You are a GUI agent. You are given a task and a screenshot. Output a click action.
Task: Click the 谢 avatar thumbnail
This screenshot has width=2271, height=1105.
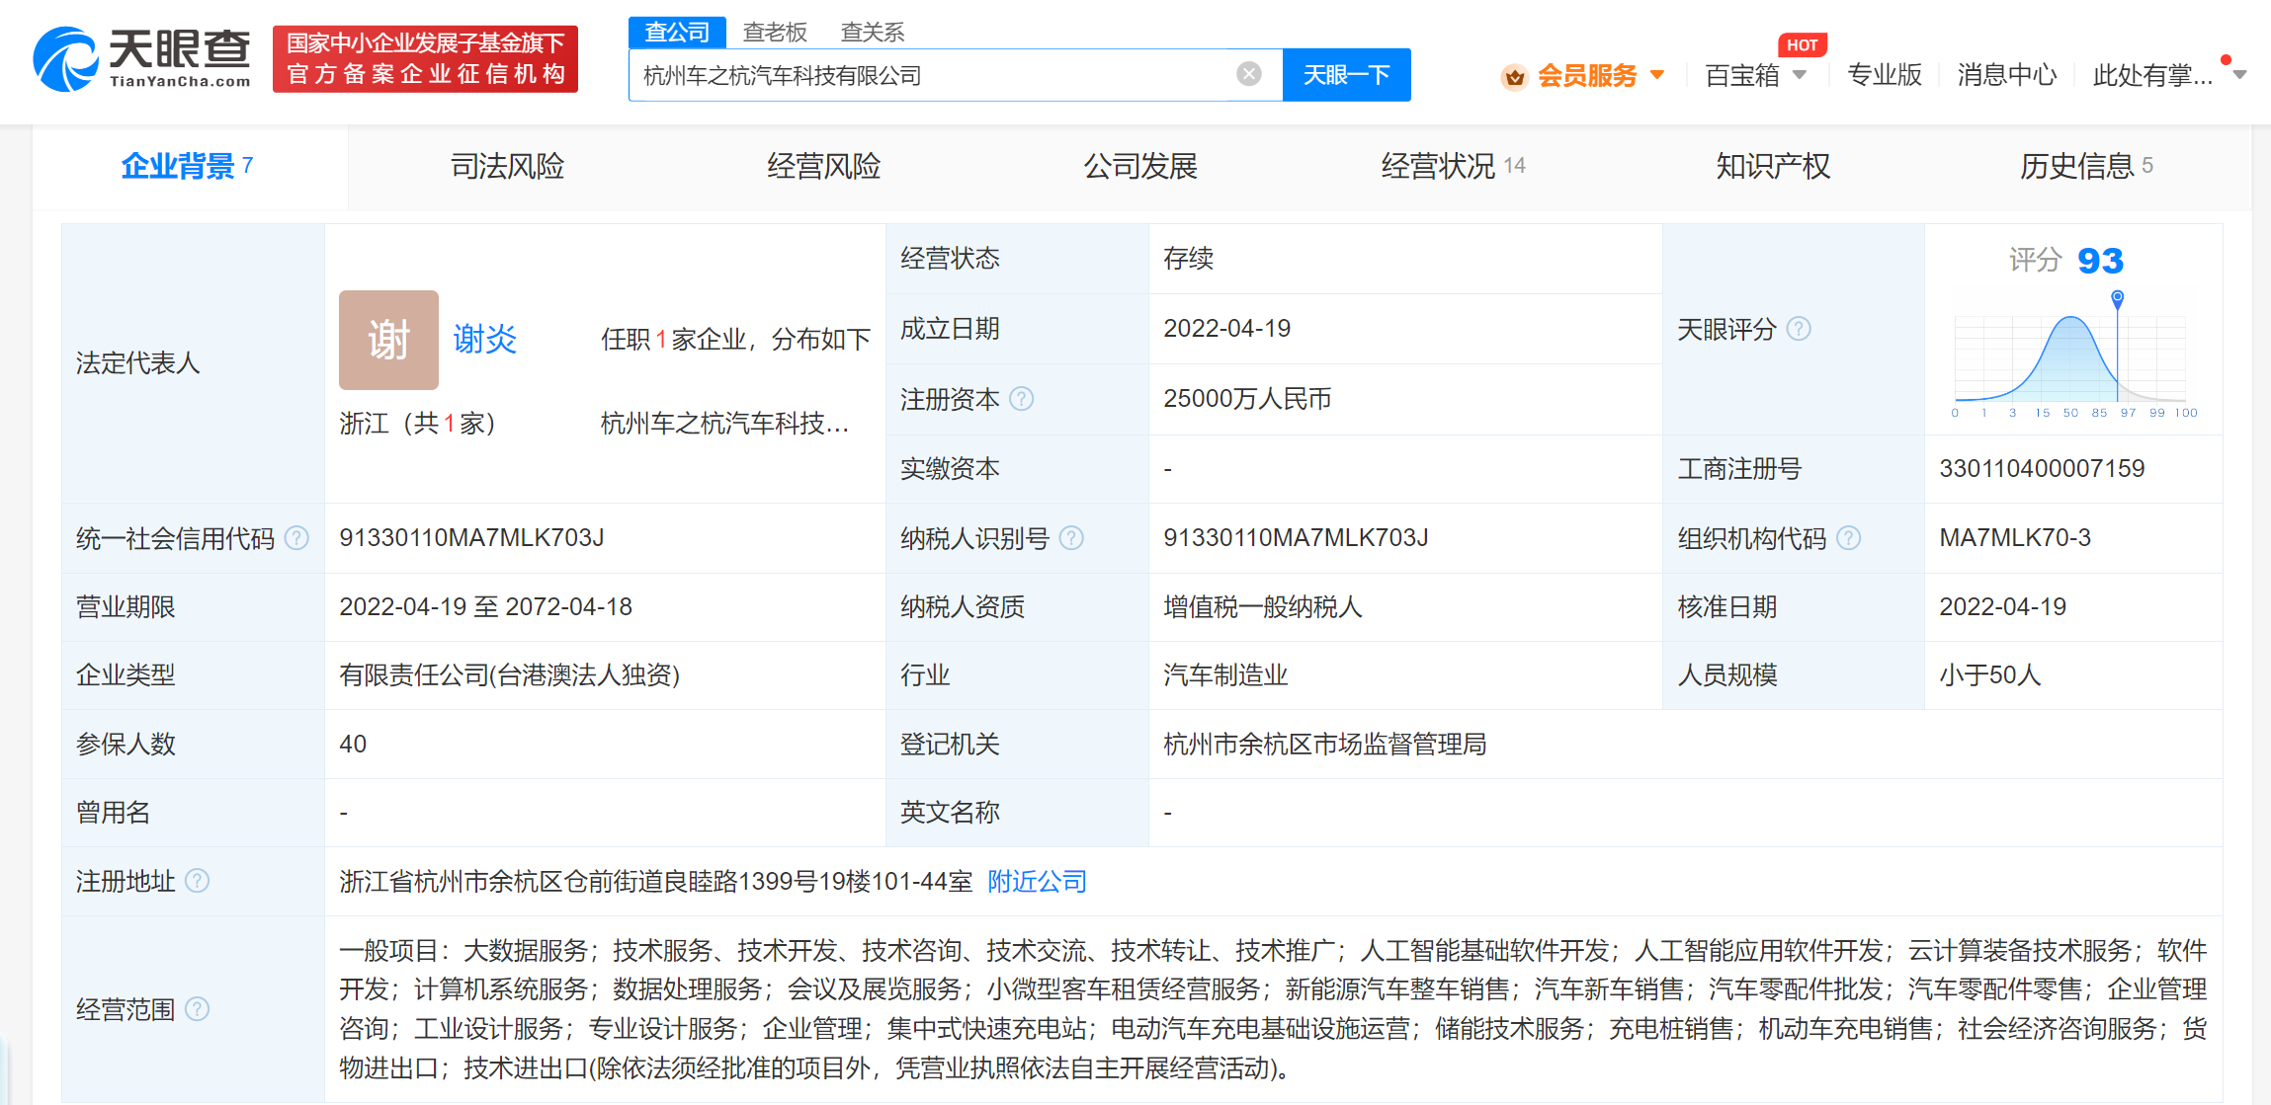click(388, 340)
